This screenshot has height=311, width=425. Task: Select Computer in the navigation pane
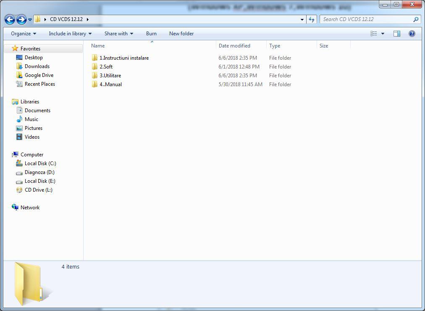click(32, 155)
